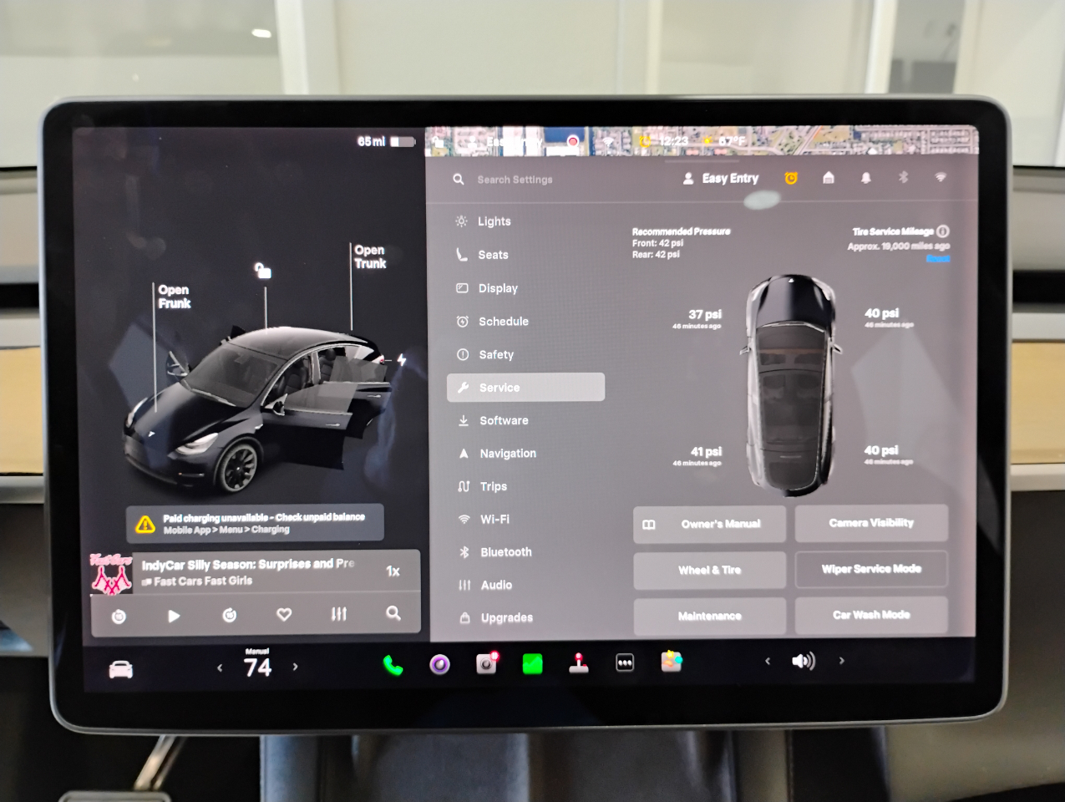Open the Navigation settings menu item
This screenshot has width=1065, height=802.
(x=507, y=454)
